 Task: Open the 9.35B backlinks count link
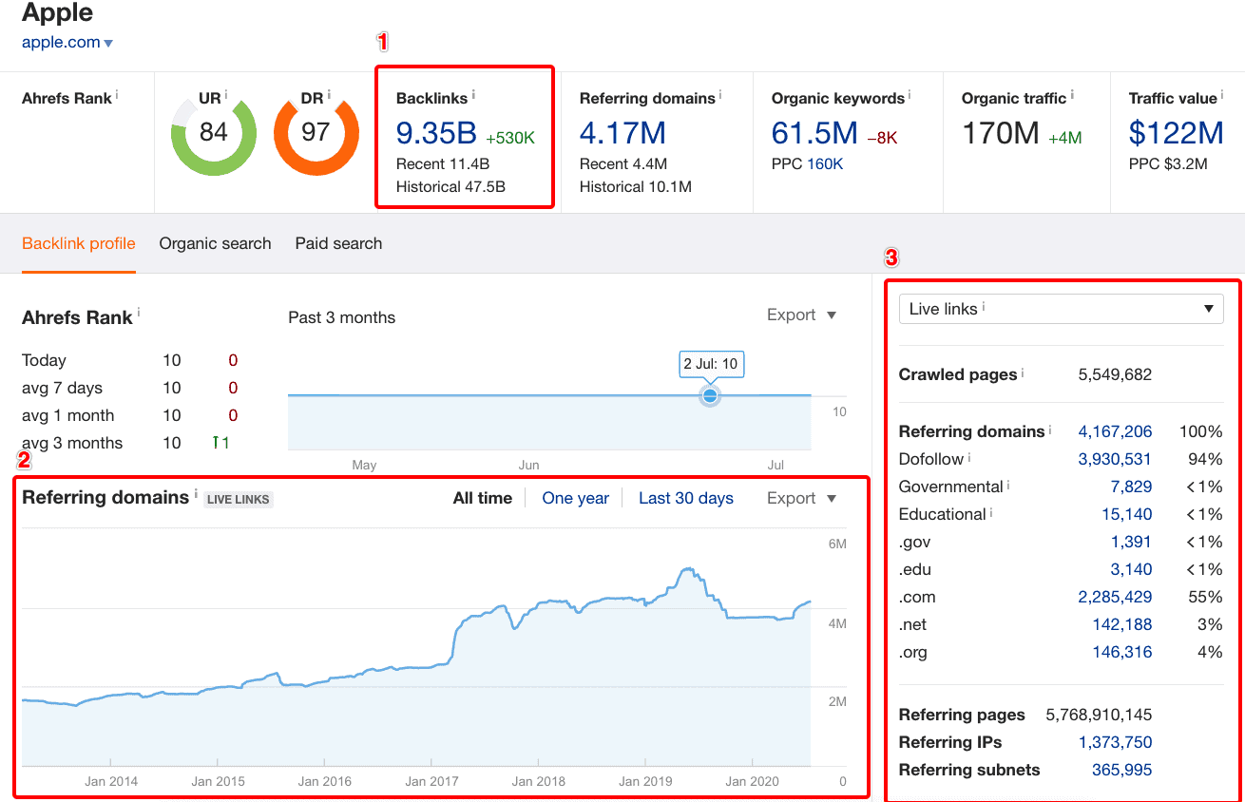tap(436, 134)
